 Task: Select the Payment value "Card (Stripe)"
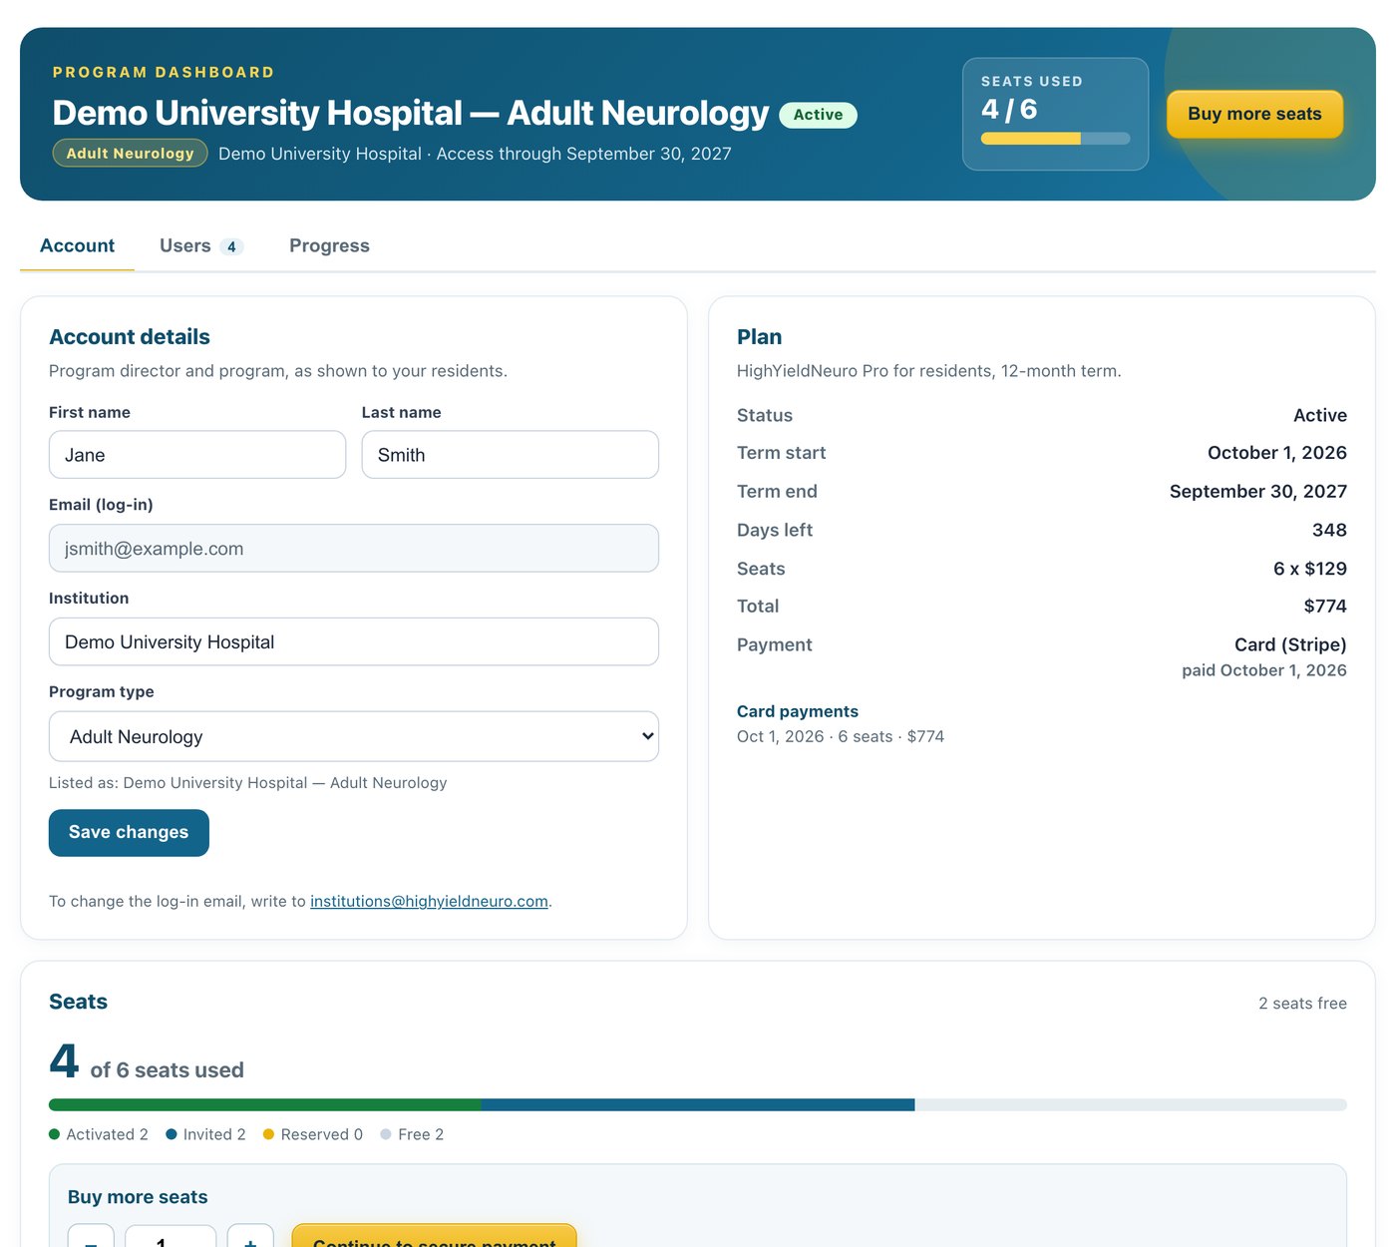(1290, 644)
